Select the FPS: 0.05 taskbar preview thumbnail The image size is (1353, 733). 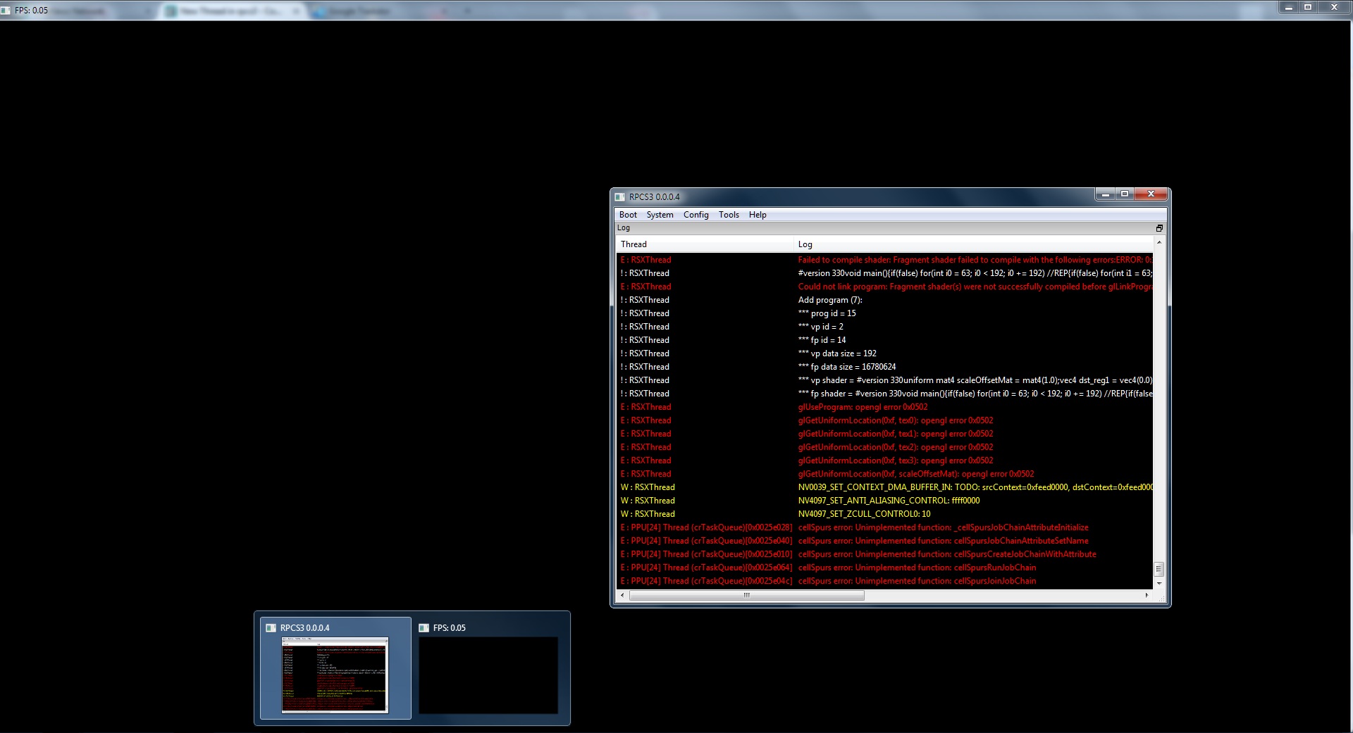point(488,675)
